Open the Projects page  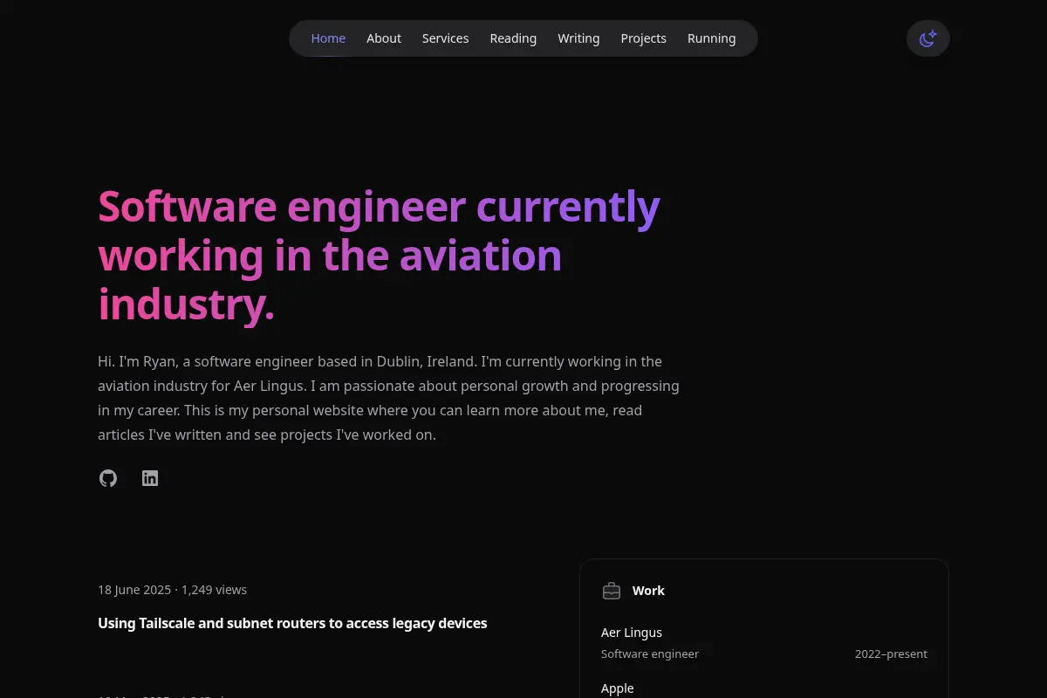(643, 38)
